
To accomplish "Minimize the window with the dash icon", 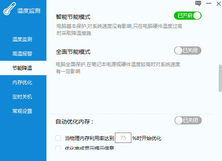I will coord(208,3).
